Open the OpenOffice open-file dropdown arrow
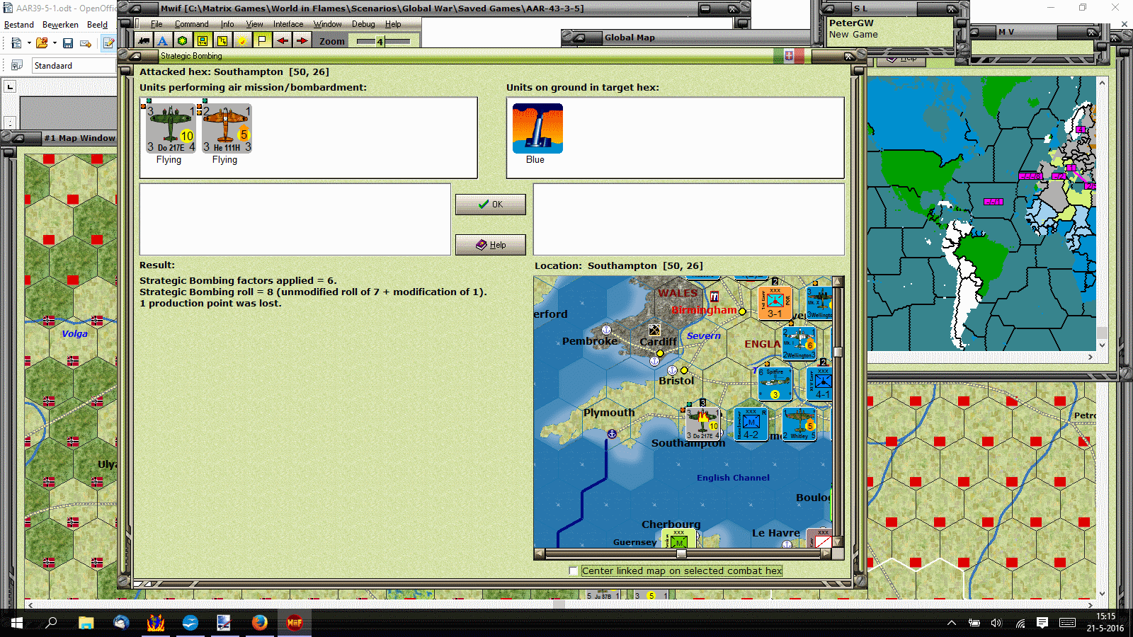 tap(55, 43)
